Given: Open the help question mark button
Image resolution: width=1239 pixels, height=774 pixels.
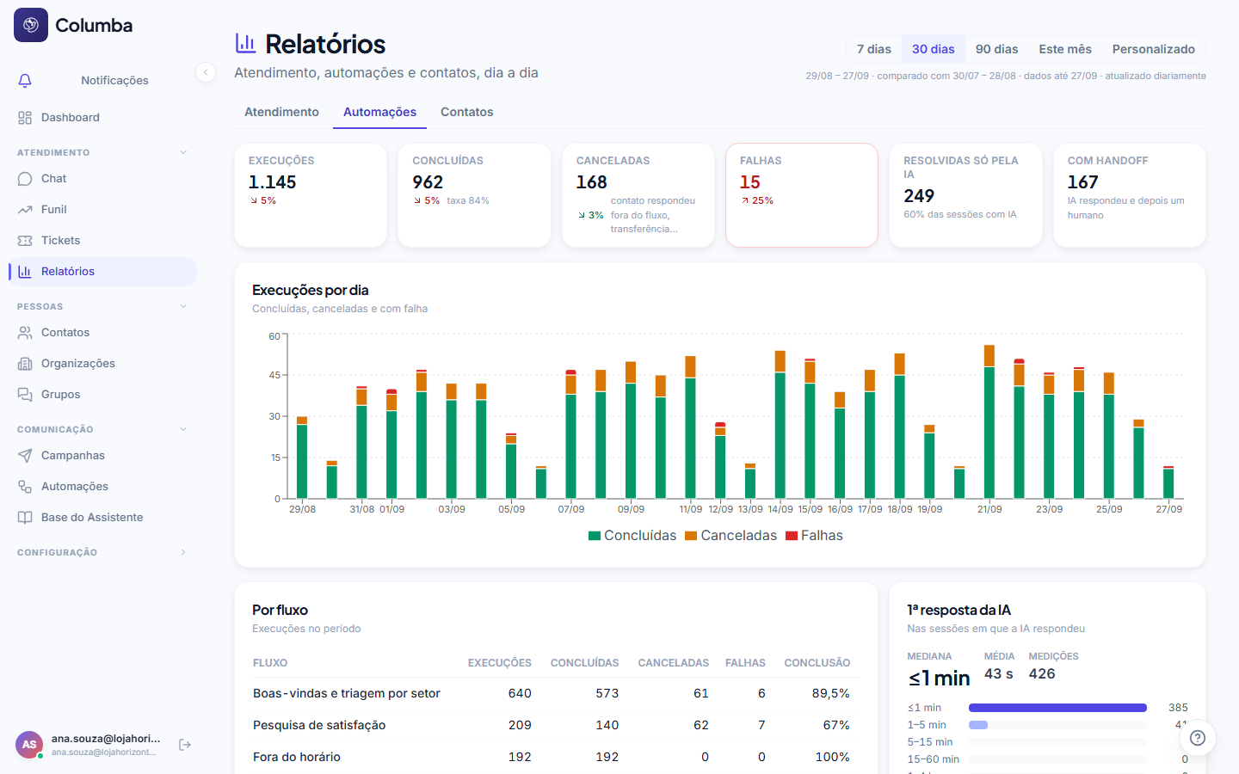Looking at the screenshot, I should pos(1197,738).
